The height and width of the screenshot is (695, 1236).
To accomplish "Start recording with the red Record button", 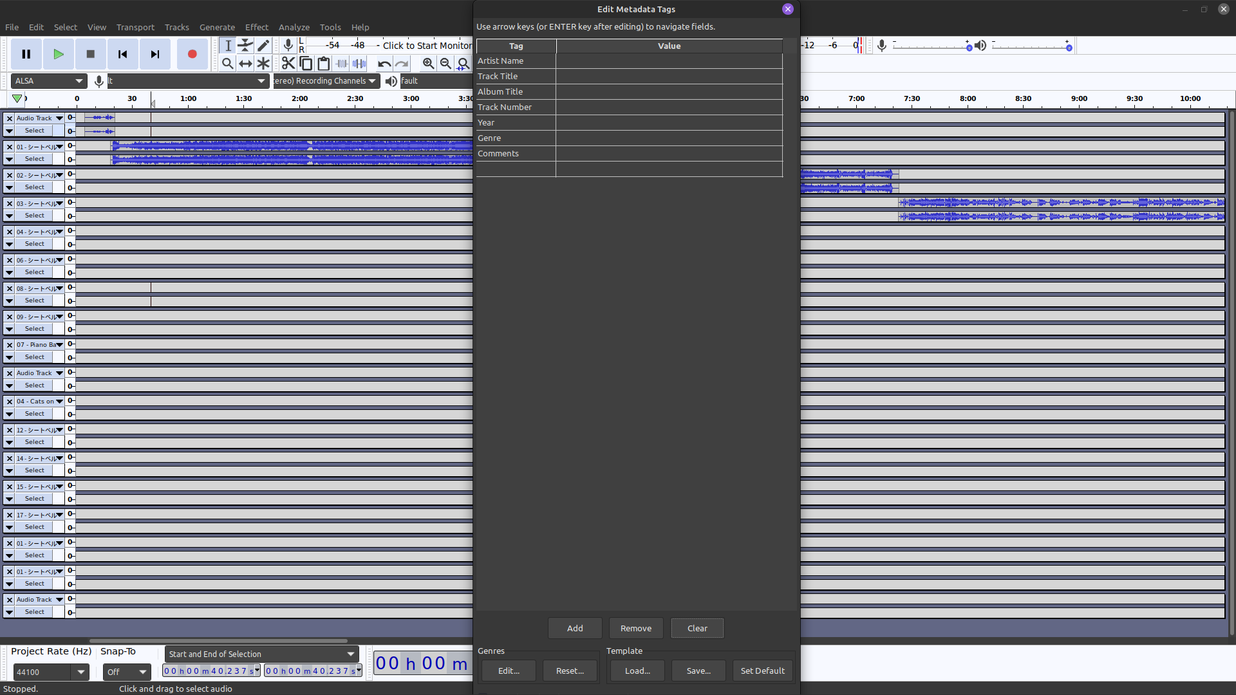I will point(192,54).
